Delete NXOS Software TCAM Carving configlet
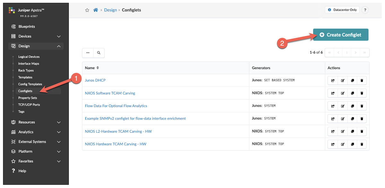 [362, 93]
